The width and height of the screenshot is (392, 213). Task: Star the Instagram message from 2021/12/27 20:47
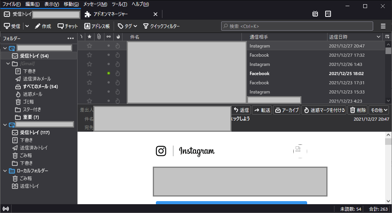click(89, 46)
